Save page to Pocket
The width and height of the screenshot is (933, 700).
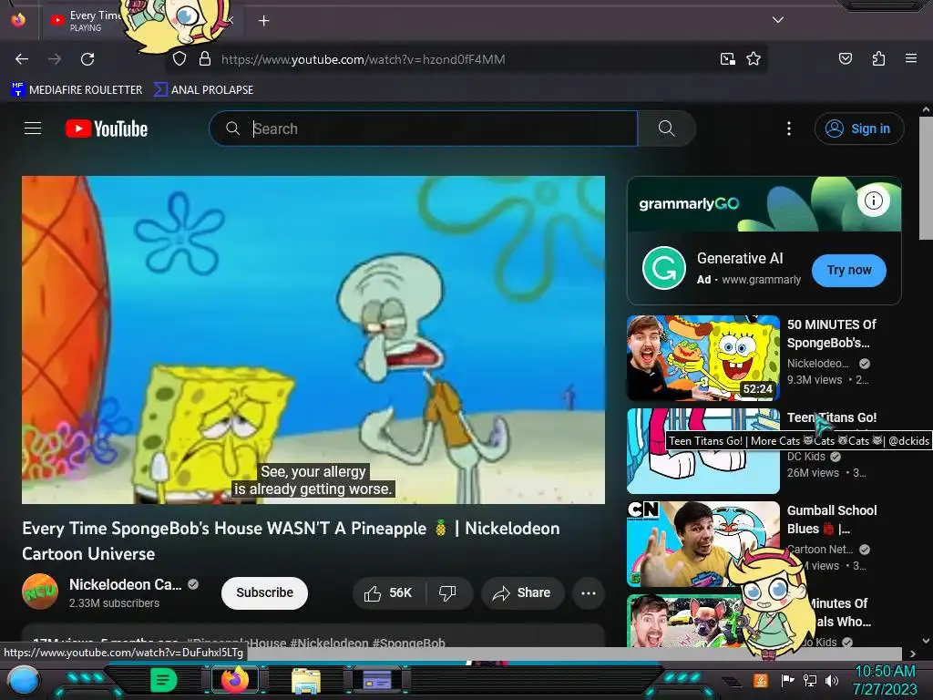click(846, 58)
